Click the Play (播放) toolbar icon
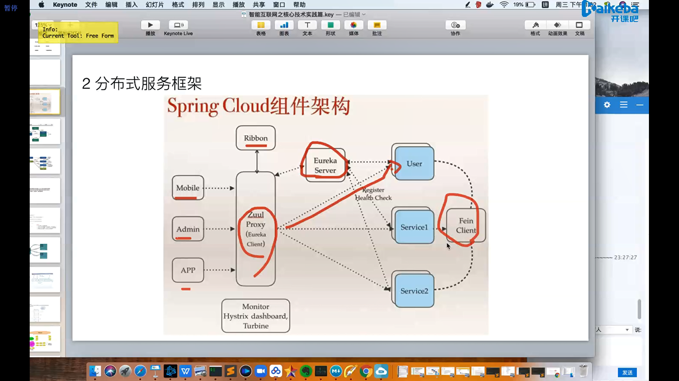Viewport: 679px width, 381px height. 150,25
